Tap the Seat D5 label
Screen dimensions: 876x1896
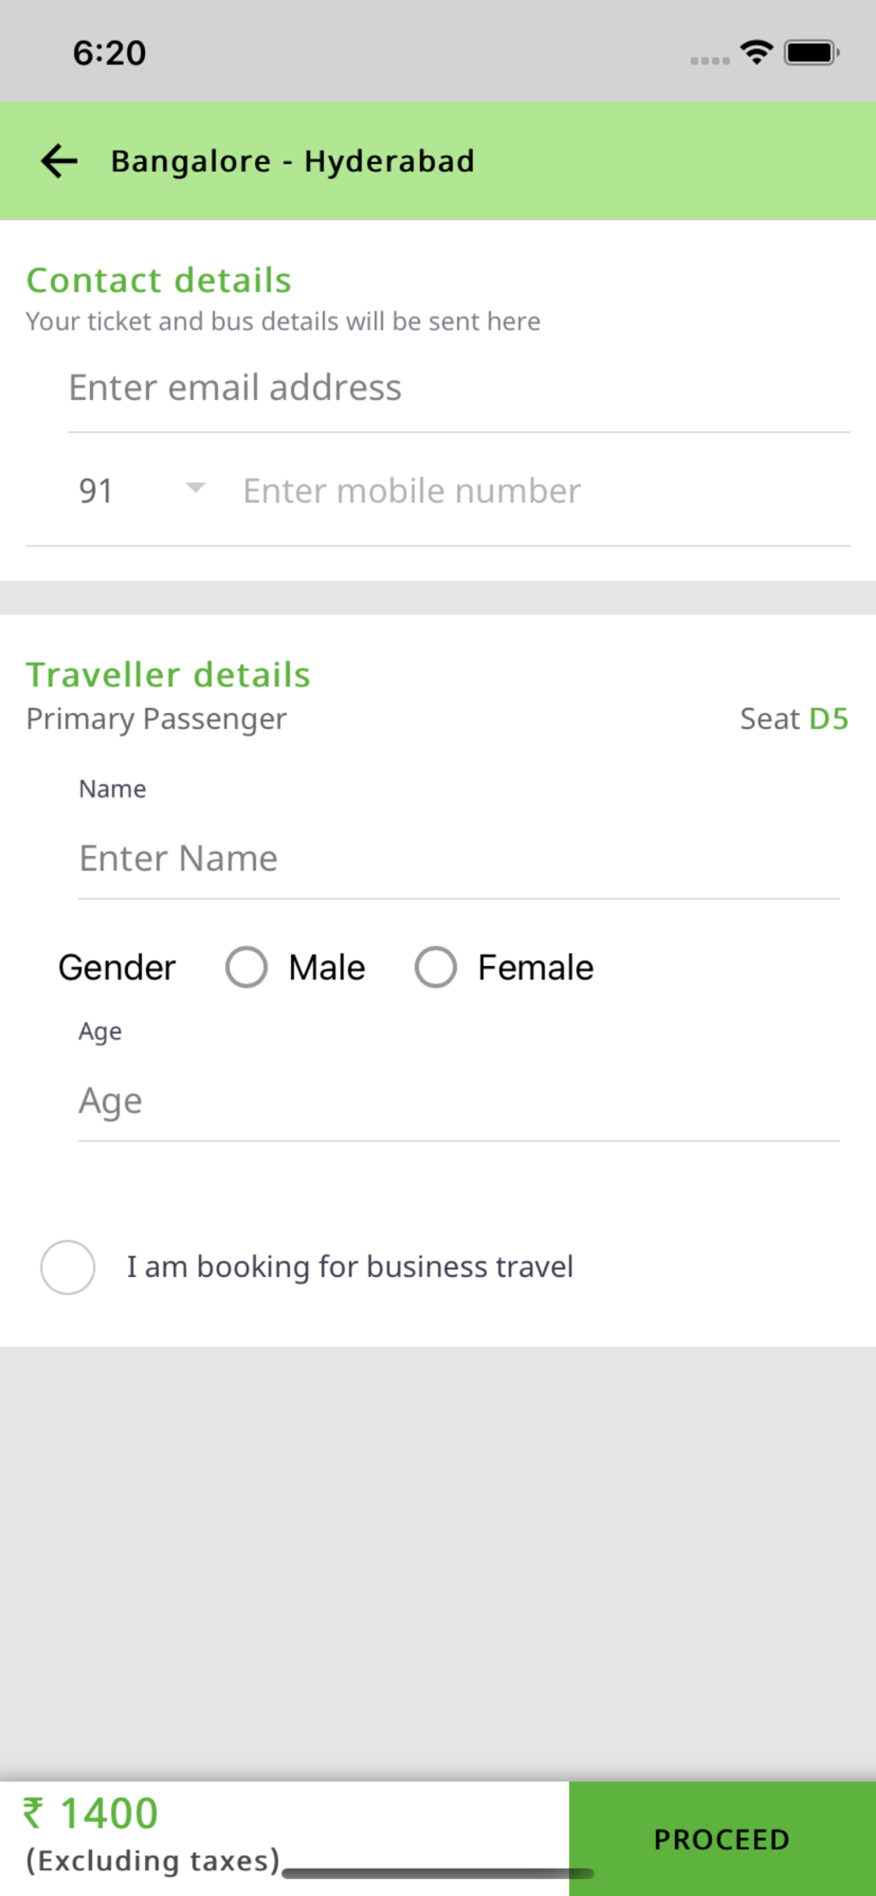coord(794,719)
